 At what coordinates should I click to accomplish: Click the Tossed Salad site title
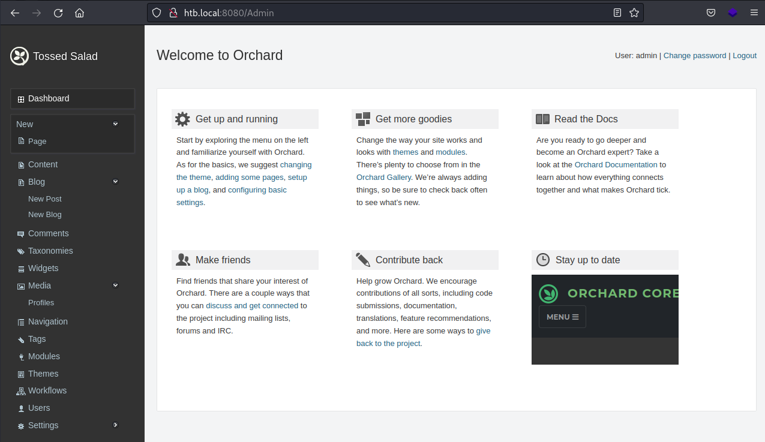pyautogui.click(x=65, y=56)
